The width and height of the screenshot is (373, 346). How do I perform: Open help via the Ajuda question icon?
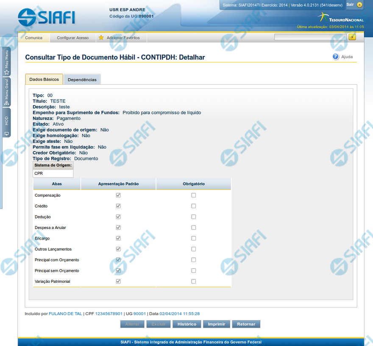pyautogui.click(x=336, y=57)
